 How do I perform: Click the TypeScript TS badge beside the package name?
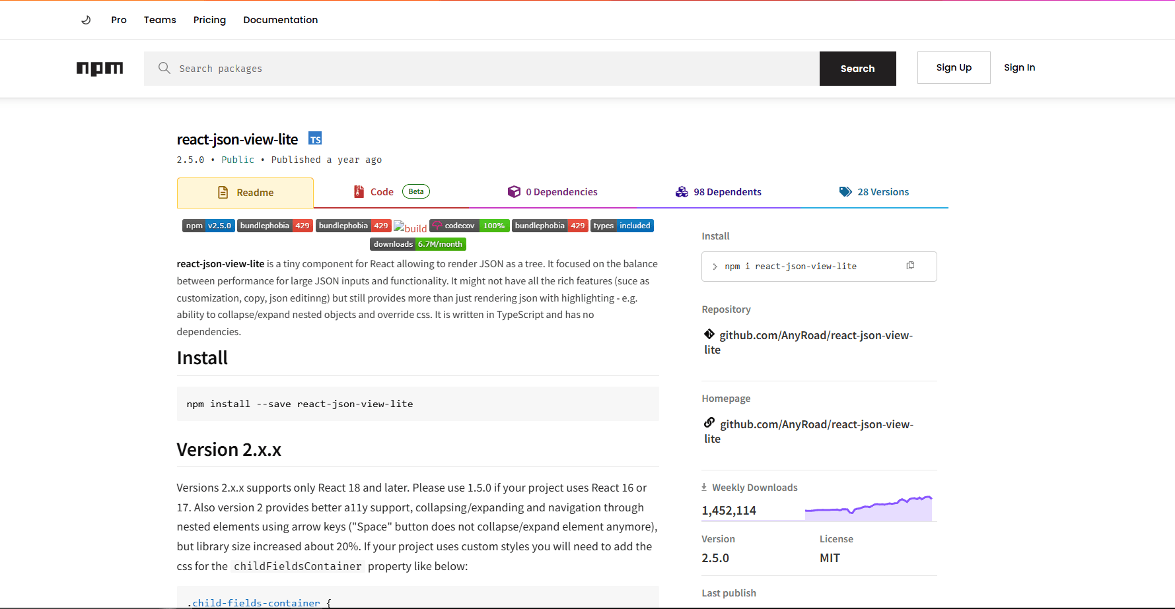(315, 139)
